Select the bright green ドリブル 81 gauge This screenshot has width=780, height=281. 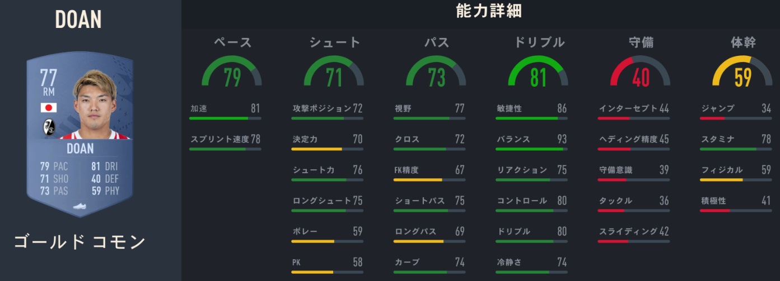[x=538, y=73]
